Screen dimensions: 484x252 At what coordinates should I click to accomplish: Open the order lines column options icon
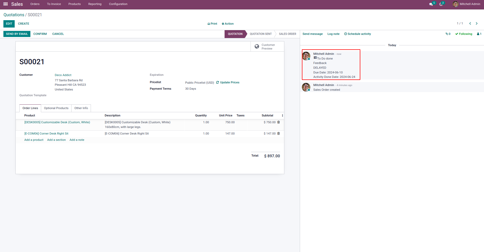282,116
